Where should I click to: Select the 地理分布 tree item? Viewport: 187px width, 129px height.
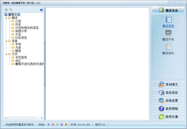pos(21,31)
